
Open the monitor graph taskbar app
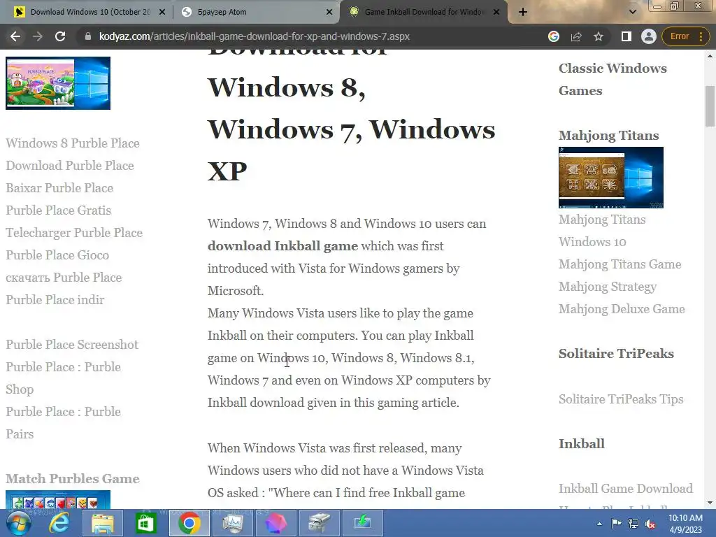click(233, 523)
